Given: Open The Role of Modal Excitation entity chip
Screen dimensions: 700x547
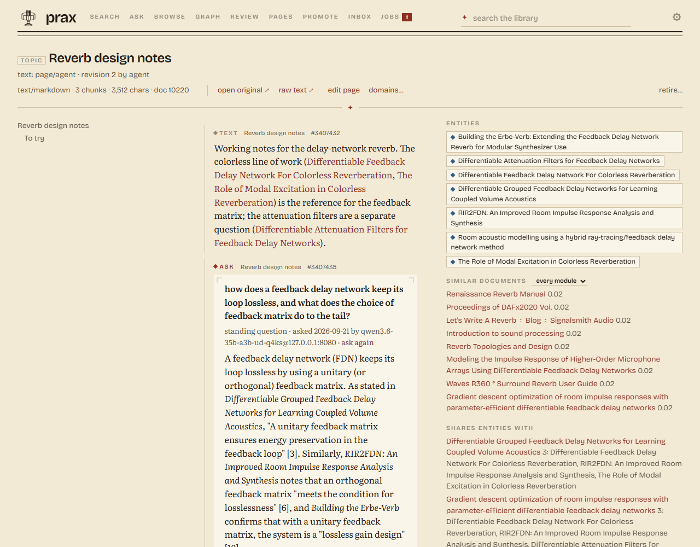Looking at the screenshot, I should pos(543,261).
